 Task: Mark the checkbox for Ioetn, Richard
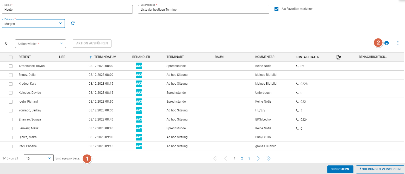(x=11, y=102)
